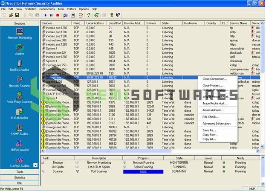Viewport: 266px width, 191px height.
Task: Click the yellow Help key toolbar icon
Action: click(x=112, y=15)
